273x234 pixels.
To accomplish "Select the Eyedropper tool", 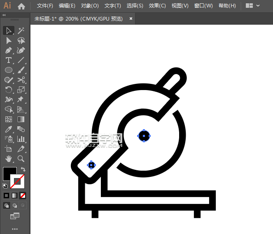I will point(9,129).
